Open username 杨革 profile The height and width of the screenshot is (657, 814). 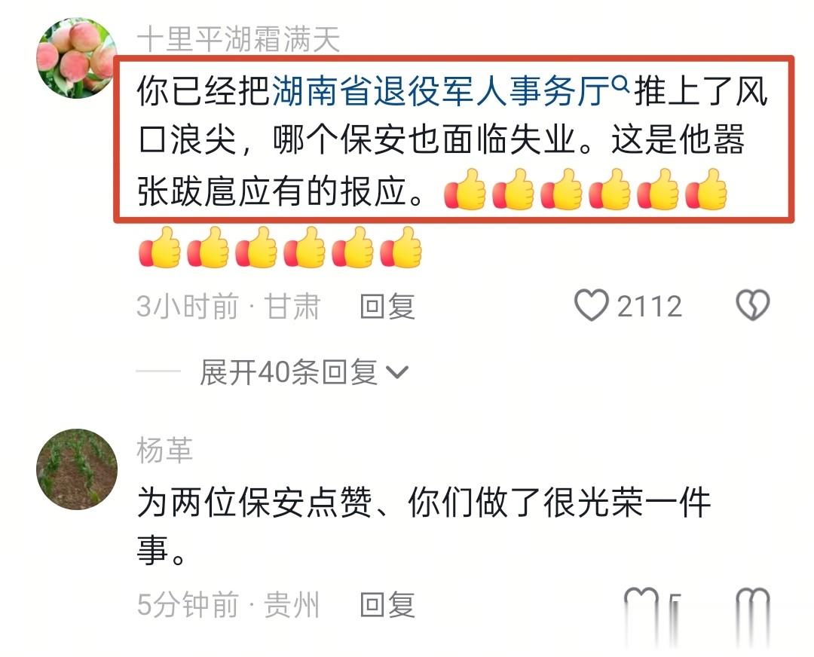coord(164,450)
